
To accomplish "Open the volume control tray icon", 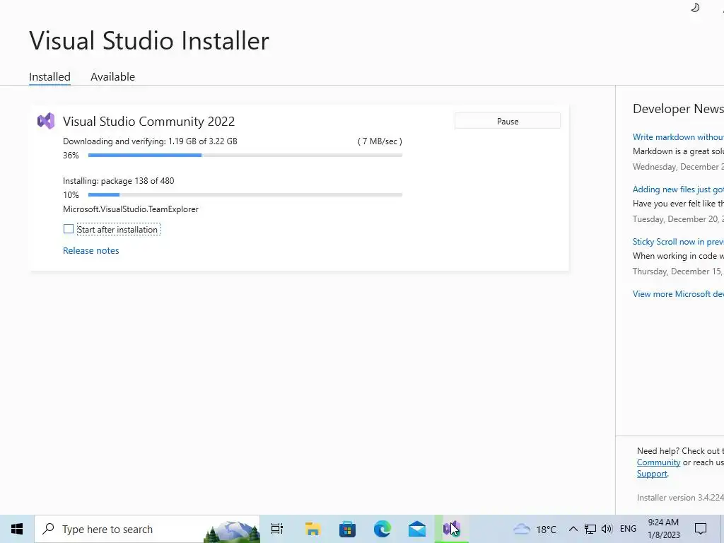I will click(607, 529).
